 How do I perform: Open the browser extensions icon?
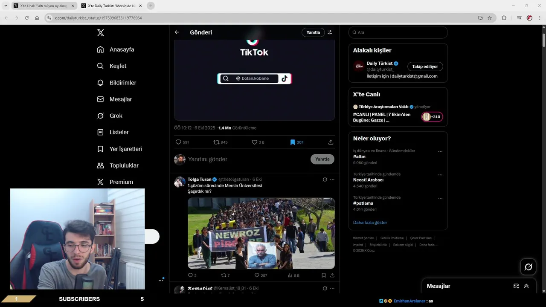504,18
